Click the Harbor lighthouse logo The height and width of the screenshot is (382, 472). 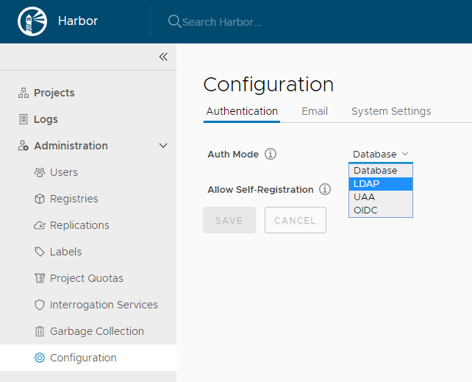pos(32,21)
